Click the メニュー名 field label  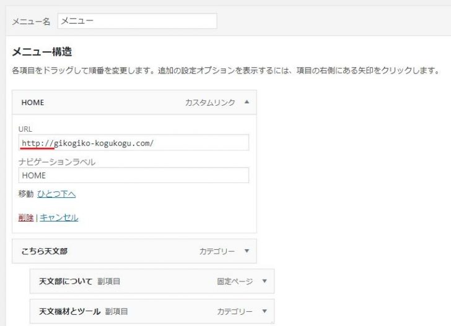coord(31,21)
